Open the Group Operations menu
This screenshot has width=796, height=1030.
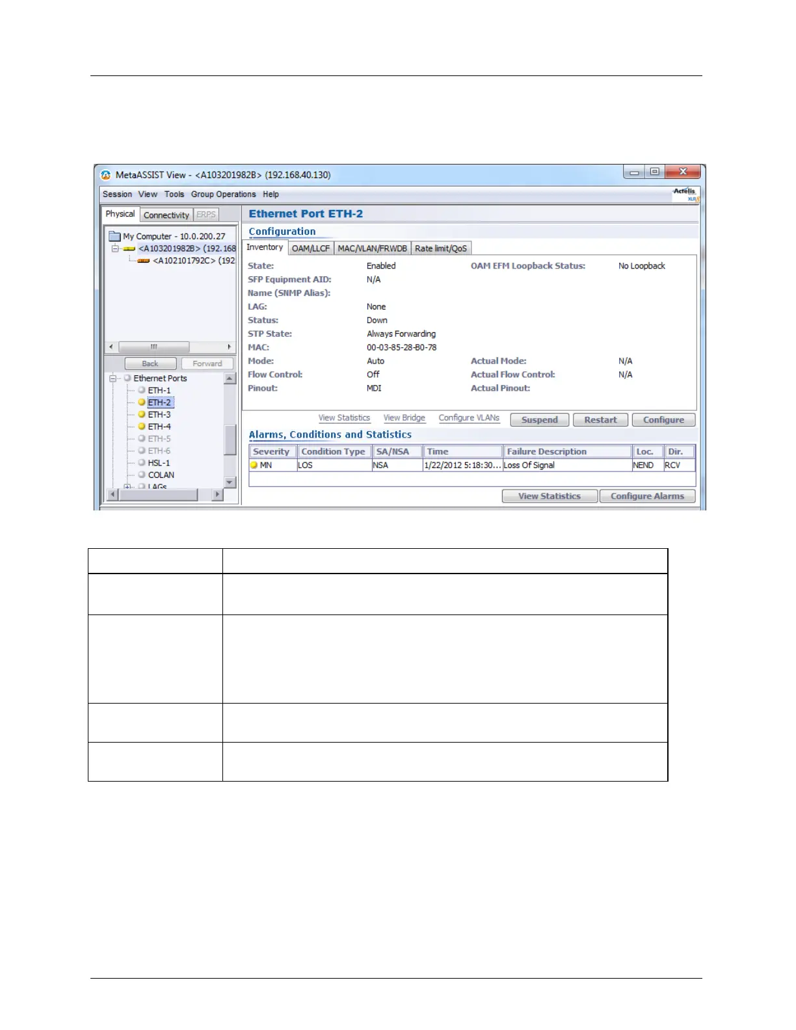click(x=223, y=194)
